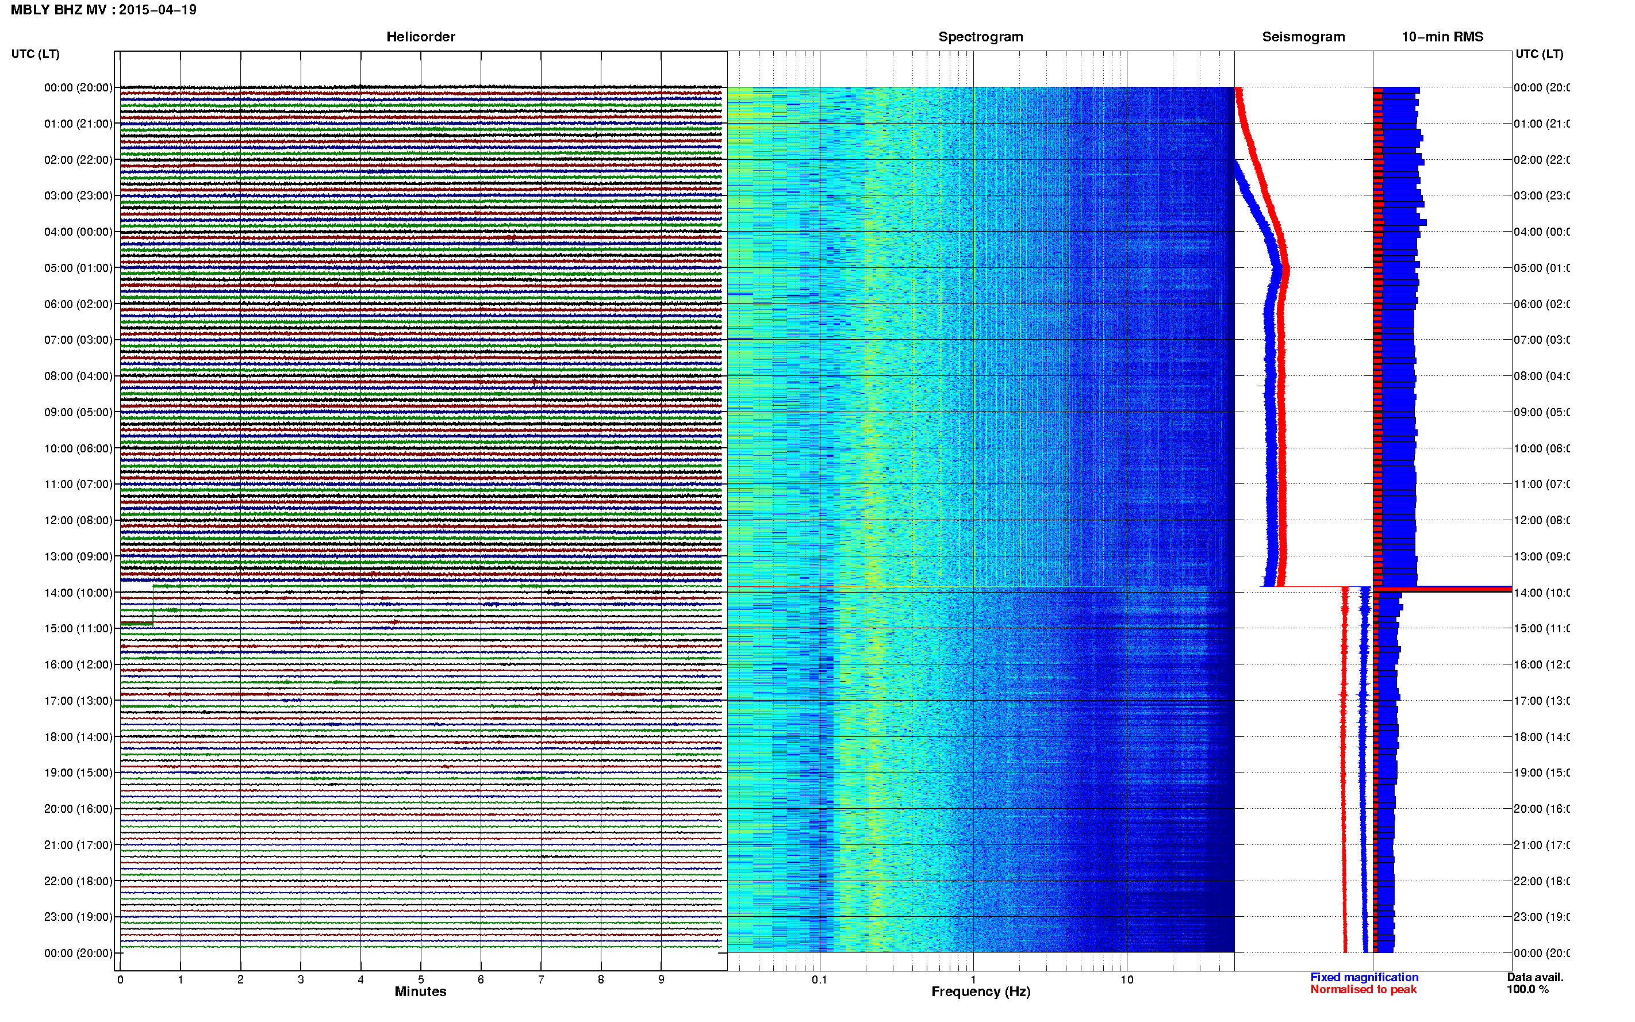The image size is (1635, 1022).
Task: Click the 'Spectrogram' panel heading
Action: 980,37
